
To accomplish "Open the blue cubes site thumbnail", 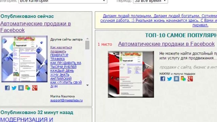I will click(x=24, y=59).
